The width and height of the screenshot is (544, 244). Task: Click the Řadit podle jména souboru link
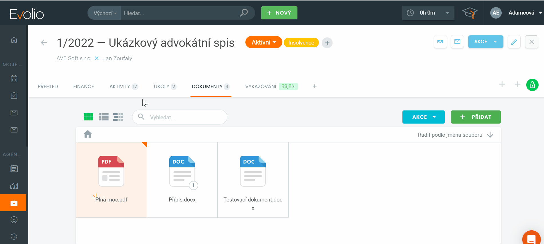(x=450, y=135)
